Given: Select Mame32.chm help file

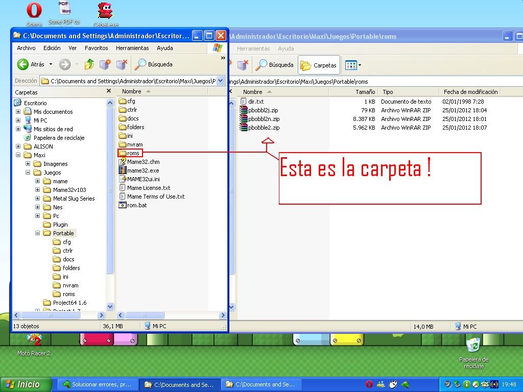Looking at the screenshot, I should (x=139, y=162).
